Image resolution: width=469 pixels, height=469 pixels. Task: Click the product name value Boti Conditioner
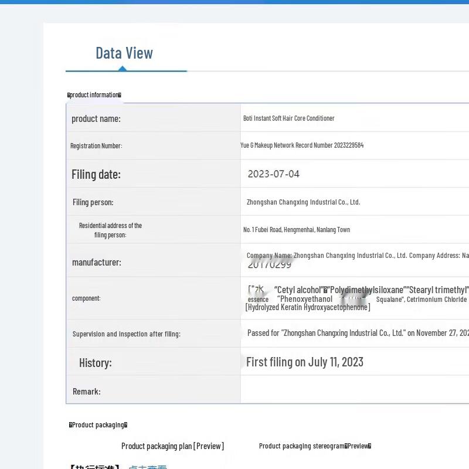pyautogui.click(x=288, y=118)
